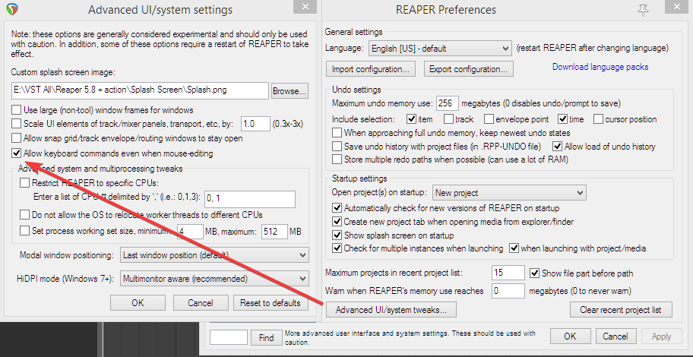The width and height of the screenshot is (693, 357).
Task: Check the envelope point undo checkbox
Action: (x=489, y=118)
